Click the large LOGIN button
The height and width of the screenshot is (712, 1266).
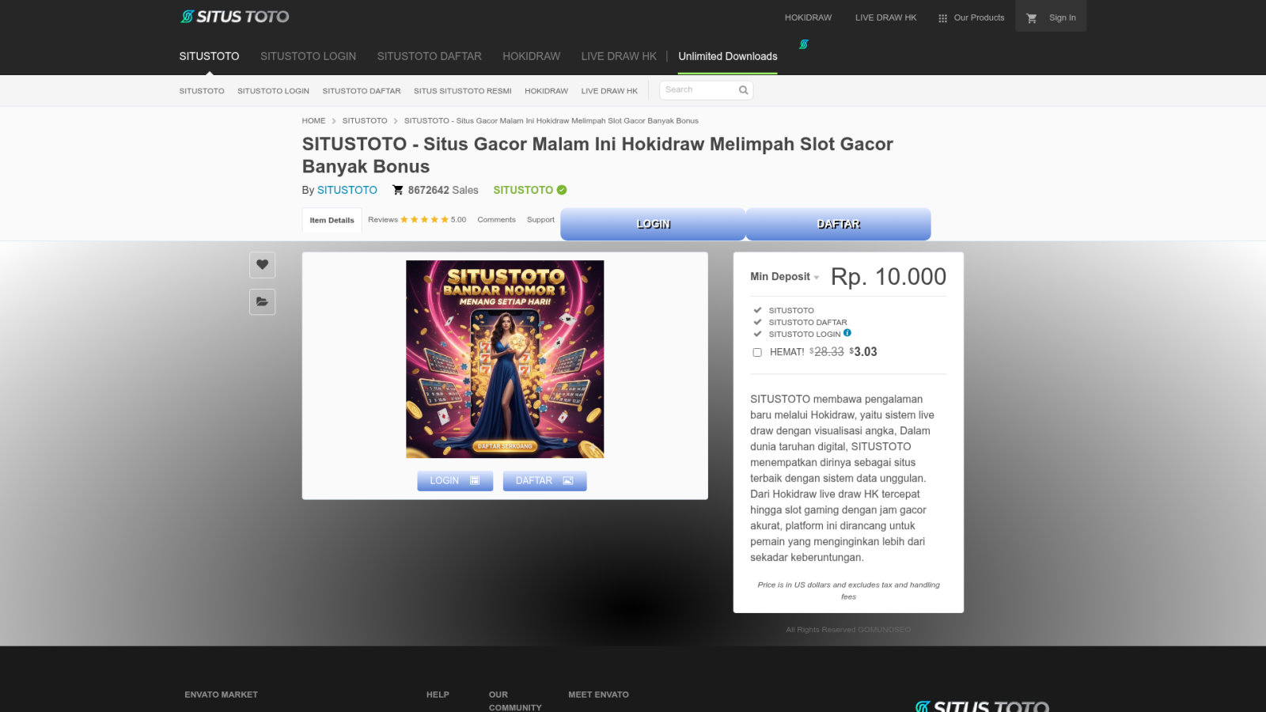653,224
